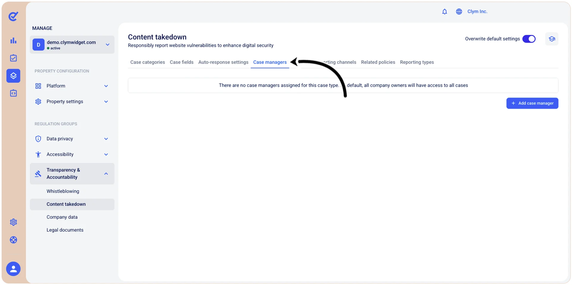The height and width of the screenshot is (285, 572).
Task: Click the Content takedown page heading
Action: (x=157, y=37)
